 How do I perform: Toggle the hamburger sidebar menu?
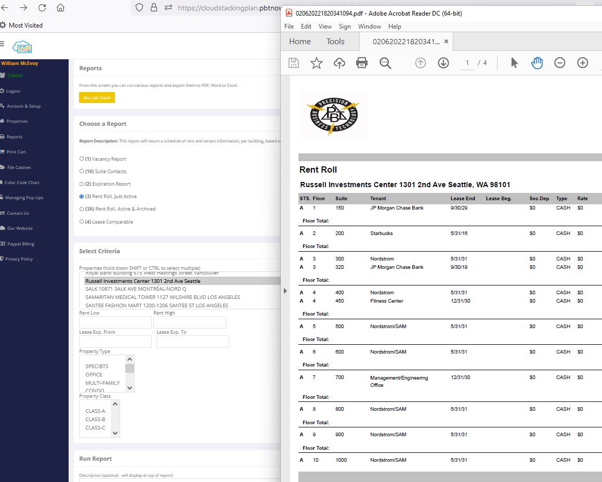point(2,44)
